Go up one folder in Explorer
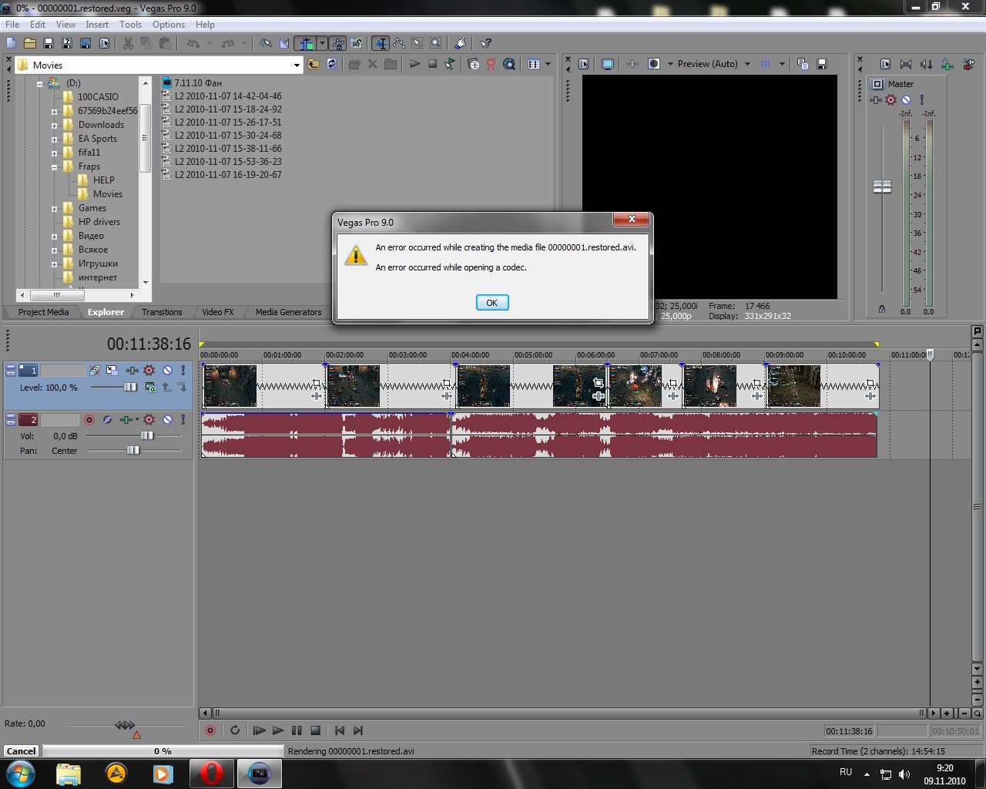Viewport: 986px width, 789px height. point(314,64)
